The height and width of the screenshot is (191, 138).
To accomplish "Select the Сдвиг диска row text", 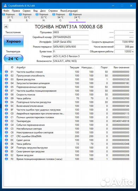I will coord(23,140).
